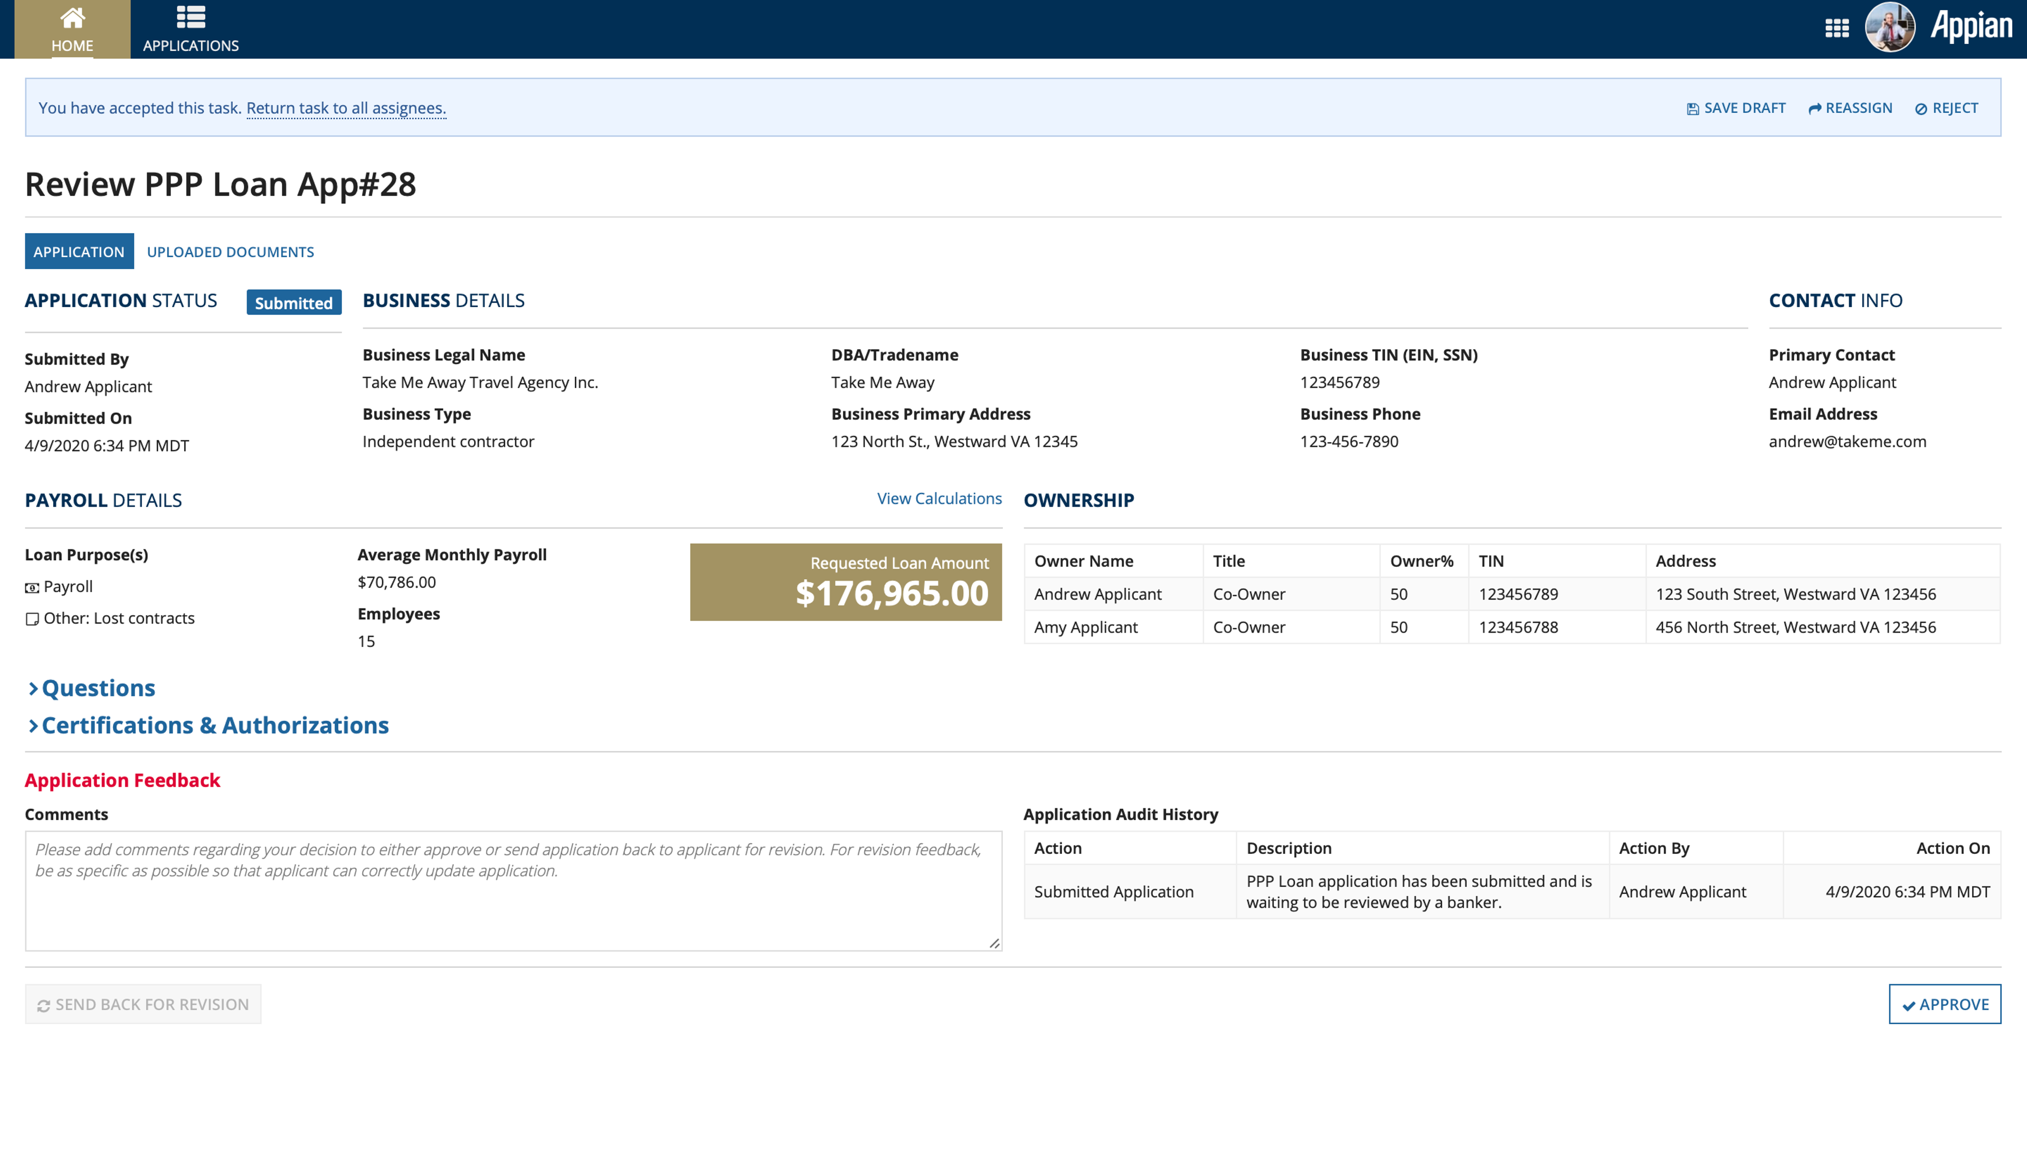This screenshot has height=1173, width=2027.
Task: Click the Submitted status badge
Action: tap(293, 302)
